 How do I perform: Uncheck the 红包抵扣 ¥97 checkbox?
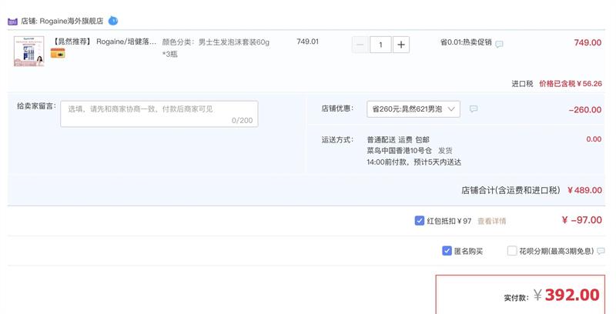click(419, 221)
